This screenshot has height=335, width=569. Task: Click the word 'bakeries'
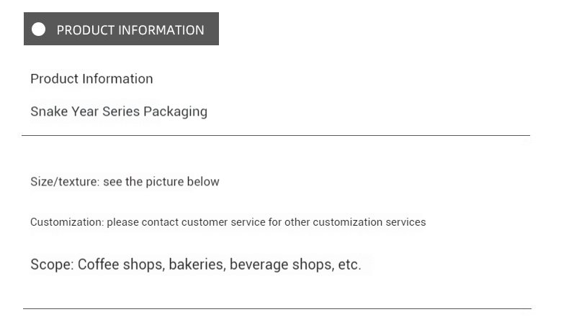click(x=196, y=265)
